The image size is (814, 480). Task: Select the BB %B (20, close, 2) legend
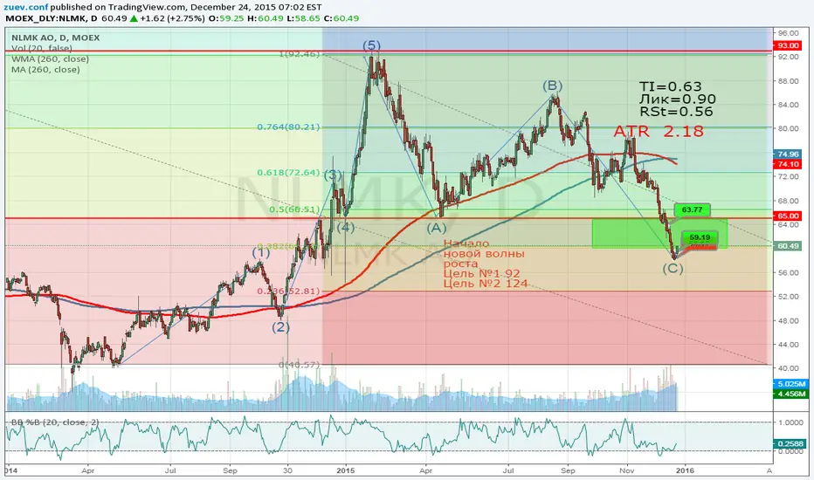54,422
